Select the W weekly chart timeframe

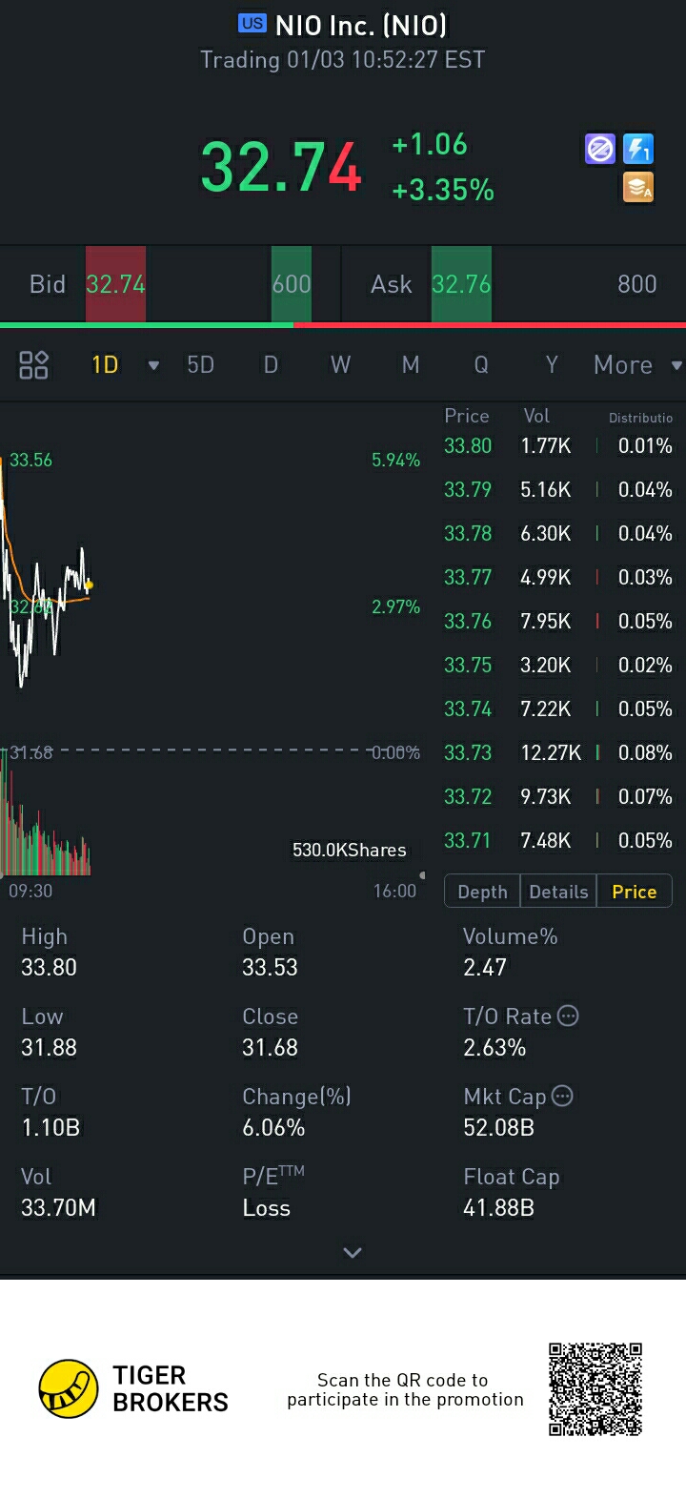coord(340,364)
